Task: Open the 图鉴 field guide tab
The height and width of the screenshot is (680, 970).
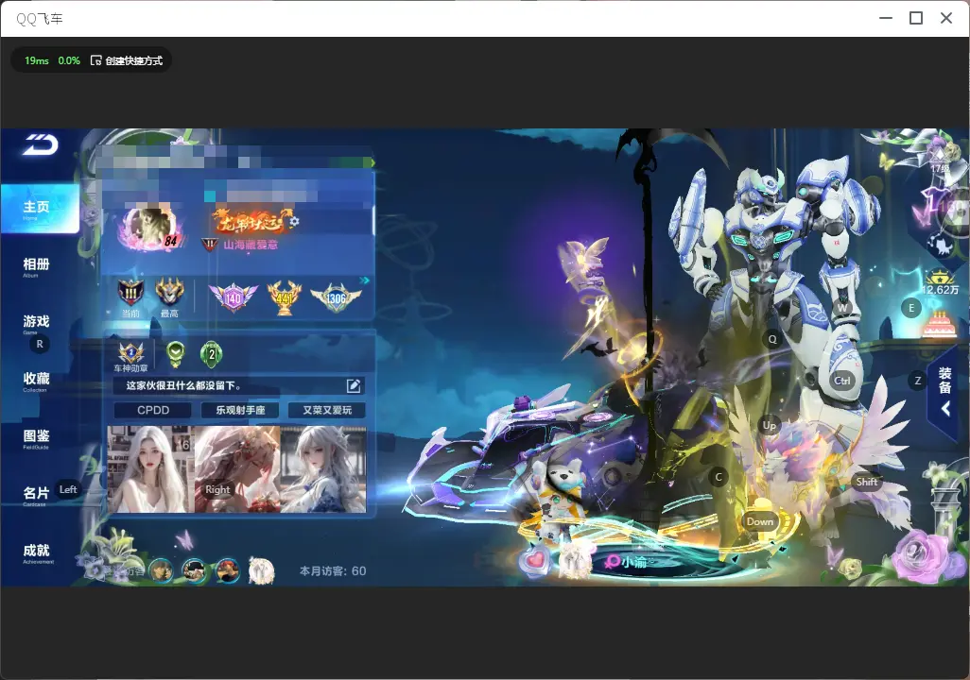Action: click(36, 437)
